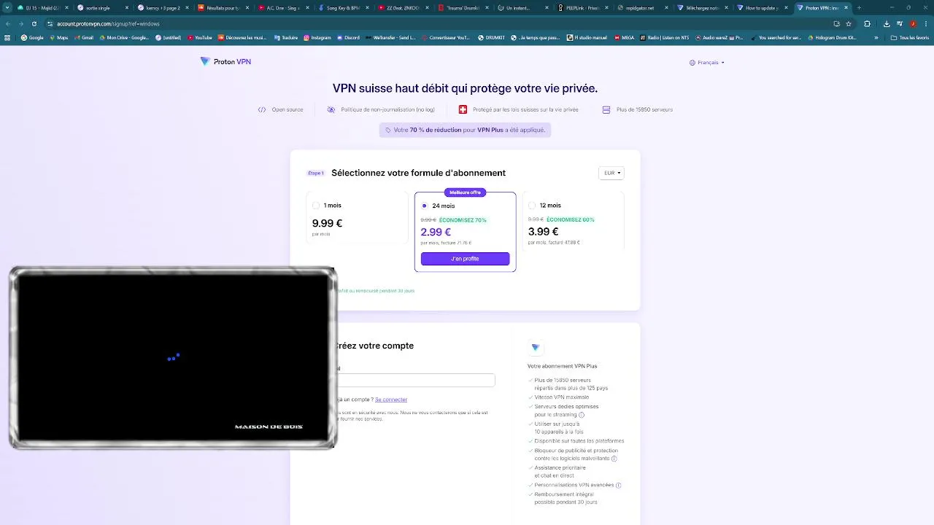Open the Radio Listen on NTS bookmark
The width and height of the screenshot is (934, 525).
coord(665,37)
